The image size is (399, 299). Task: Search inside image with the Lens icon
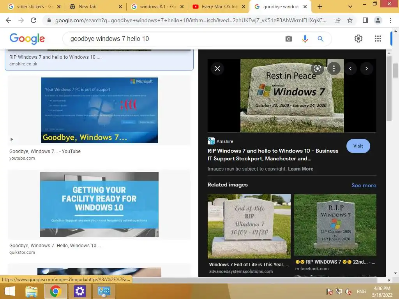click(317, 69)
